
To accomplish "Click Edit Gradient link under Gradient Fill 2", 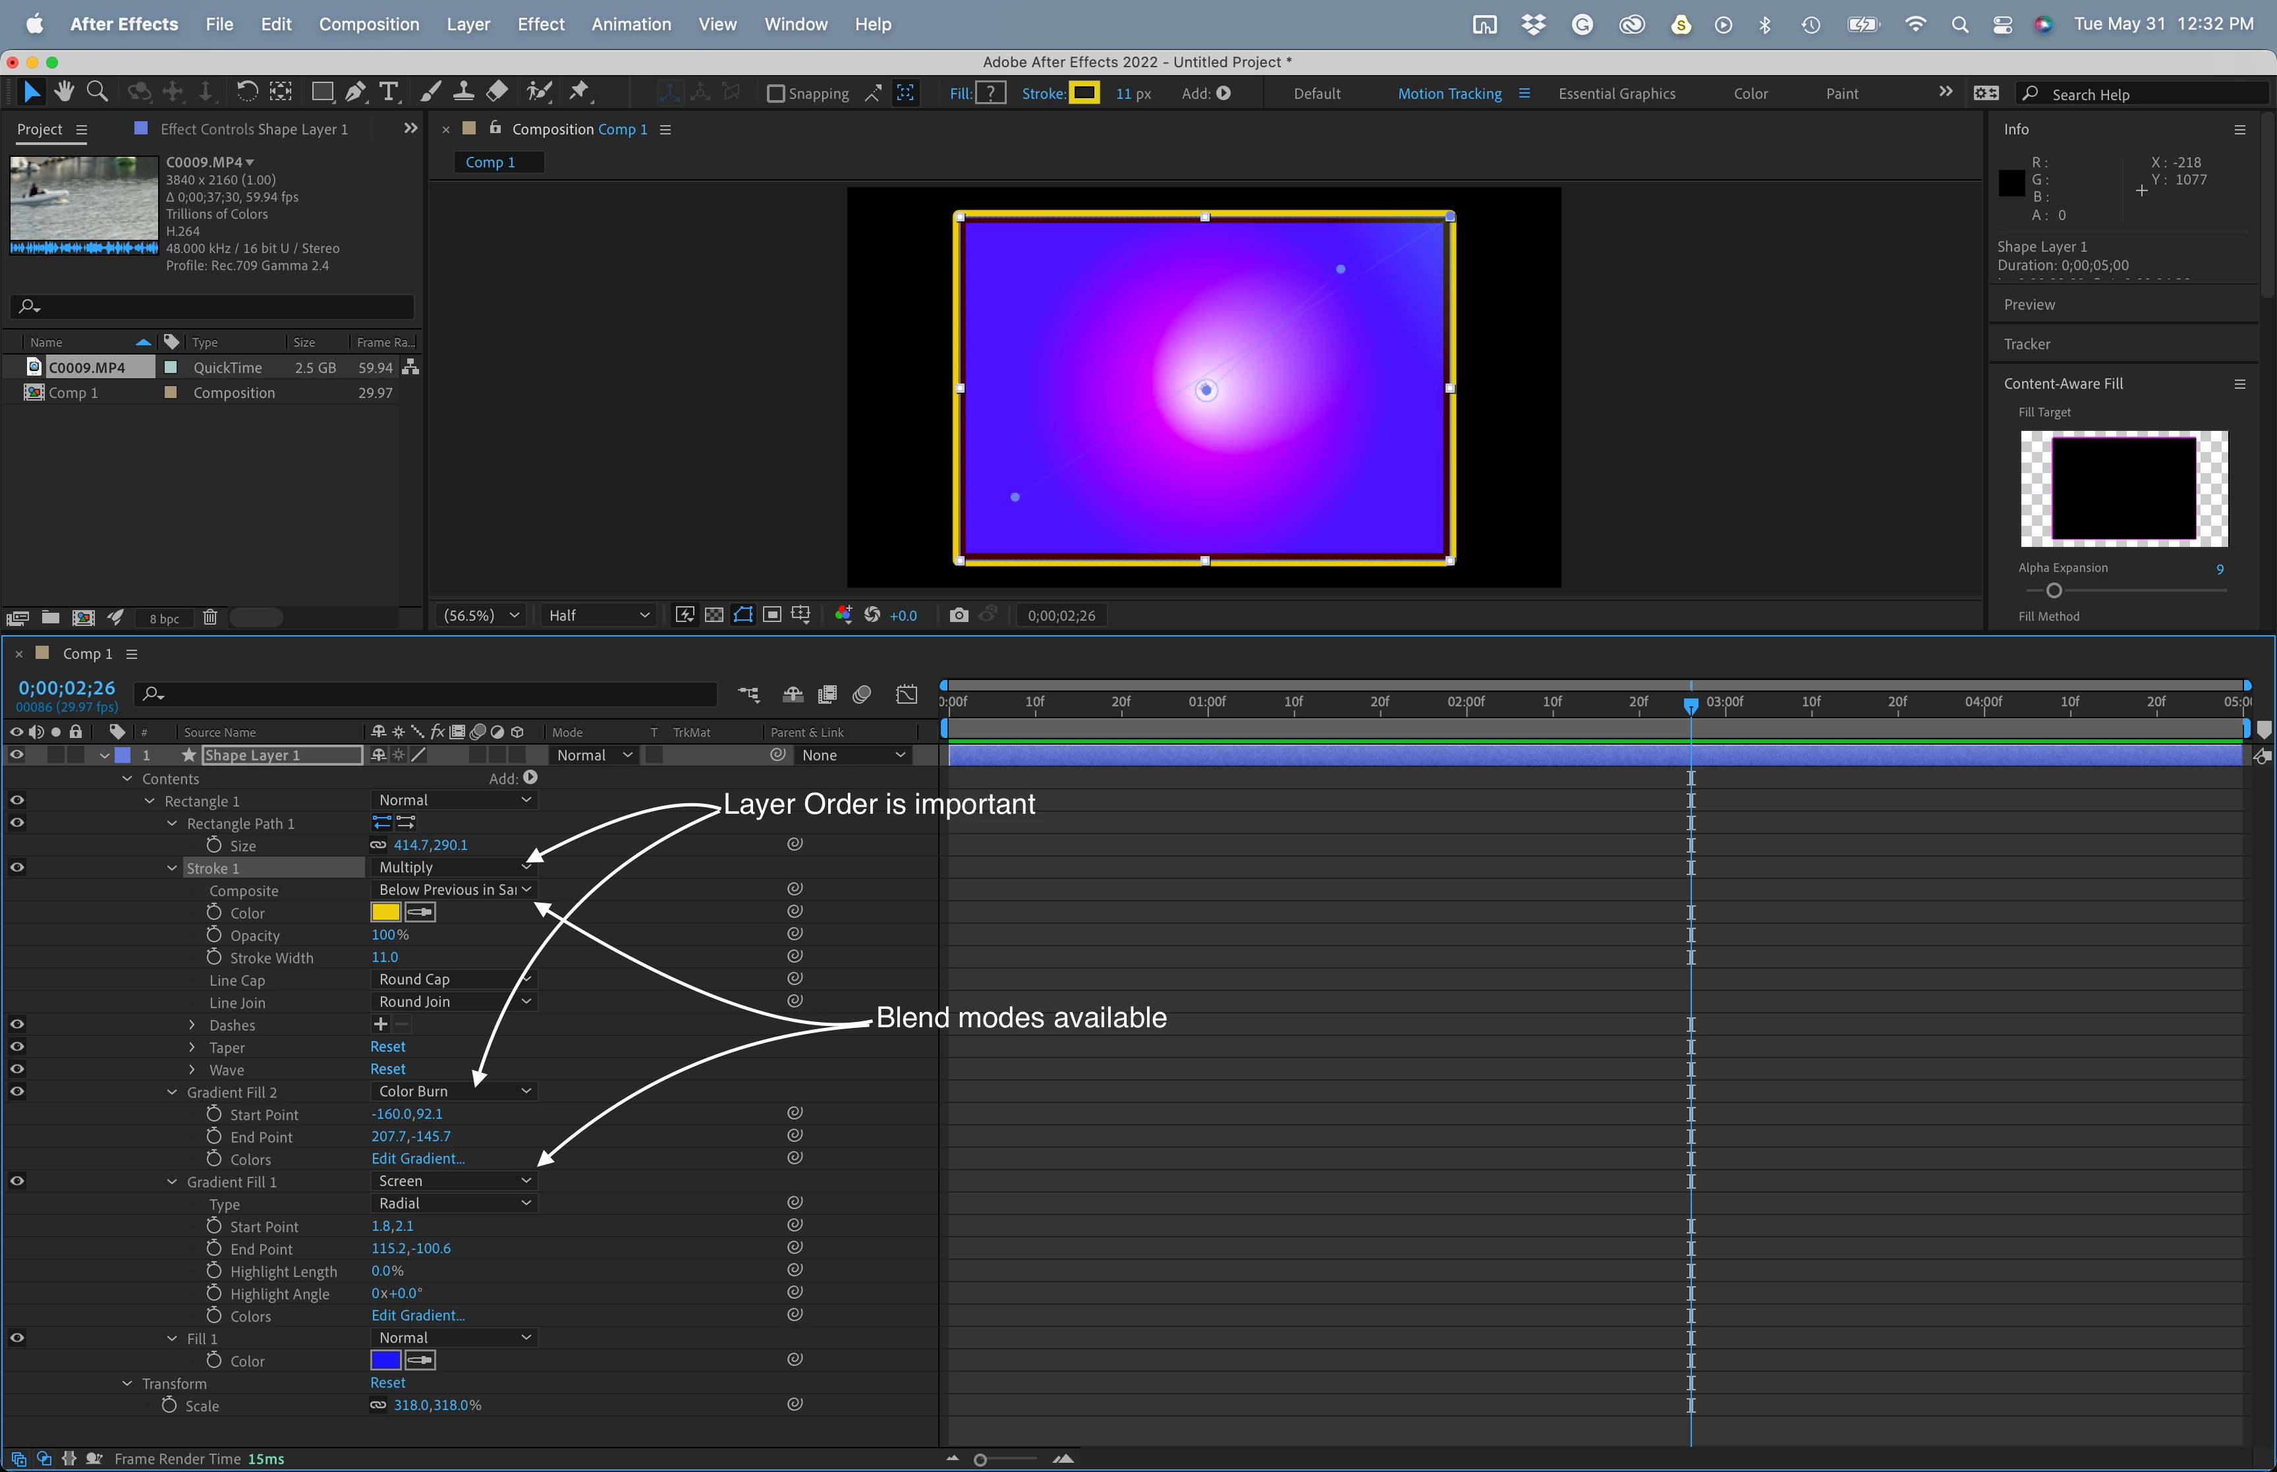I will (x=418, y=1158).
